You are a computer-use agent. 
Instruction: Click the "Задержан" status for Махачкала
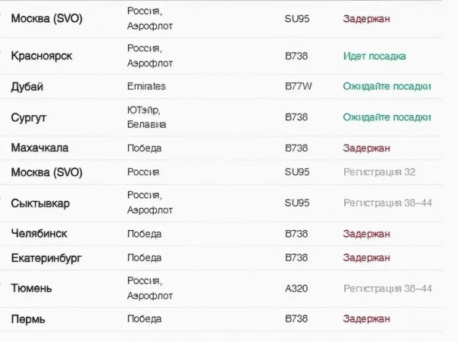(366, 148)
